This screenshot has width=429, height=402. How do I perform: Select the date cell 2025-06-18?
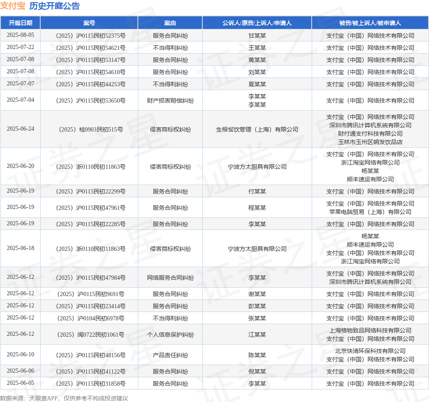tap(21, 248)
